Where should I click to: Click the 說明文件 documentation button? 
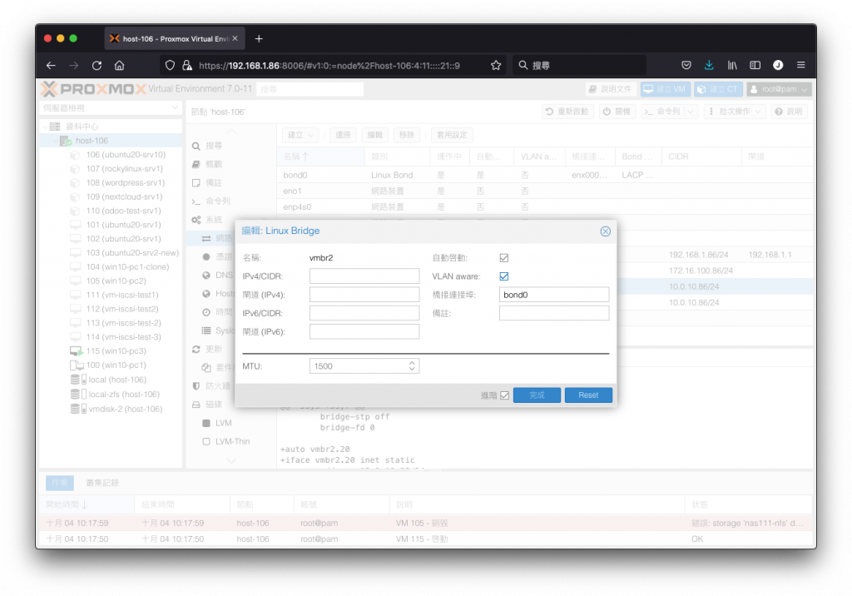610,89
